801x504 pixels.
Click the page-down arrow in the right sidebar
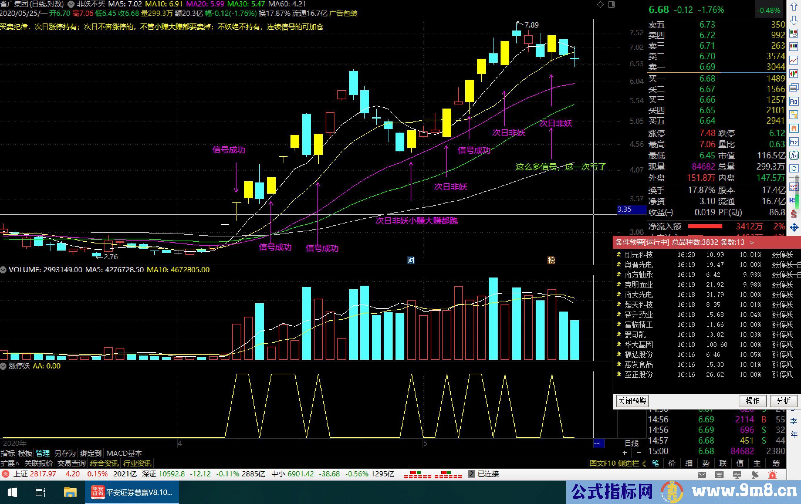pos(794,20)
